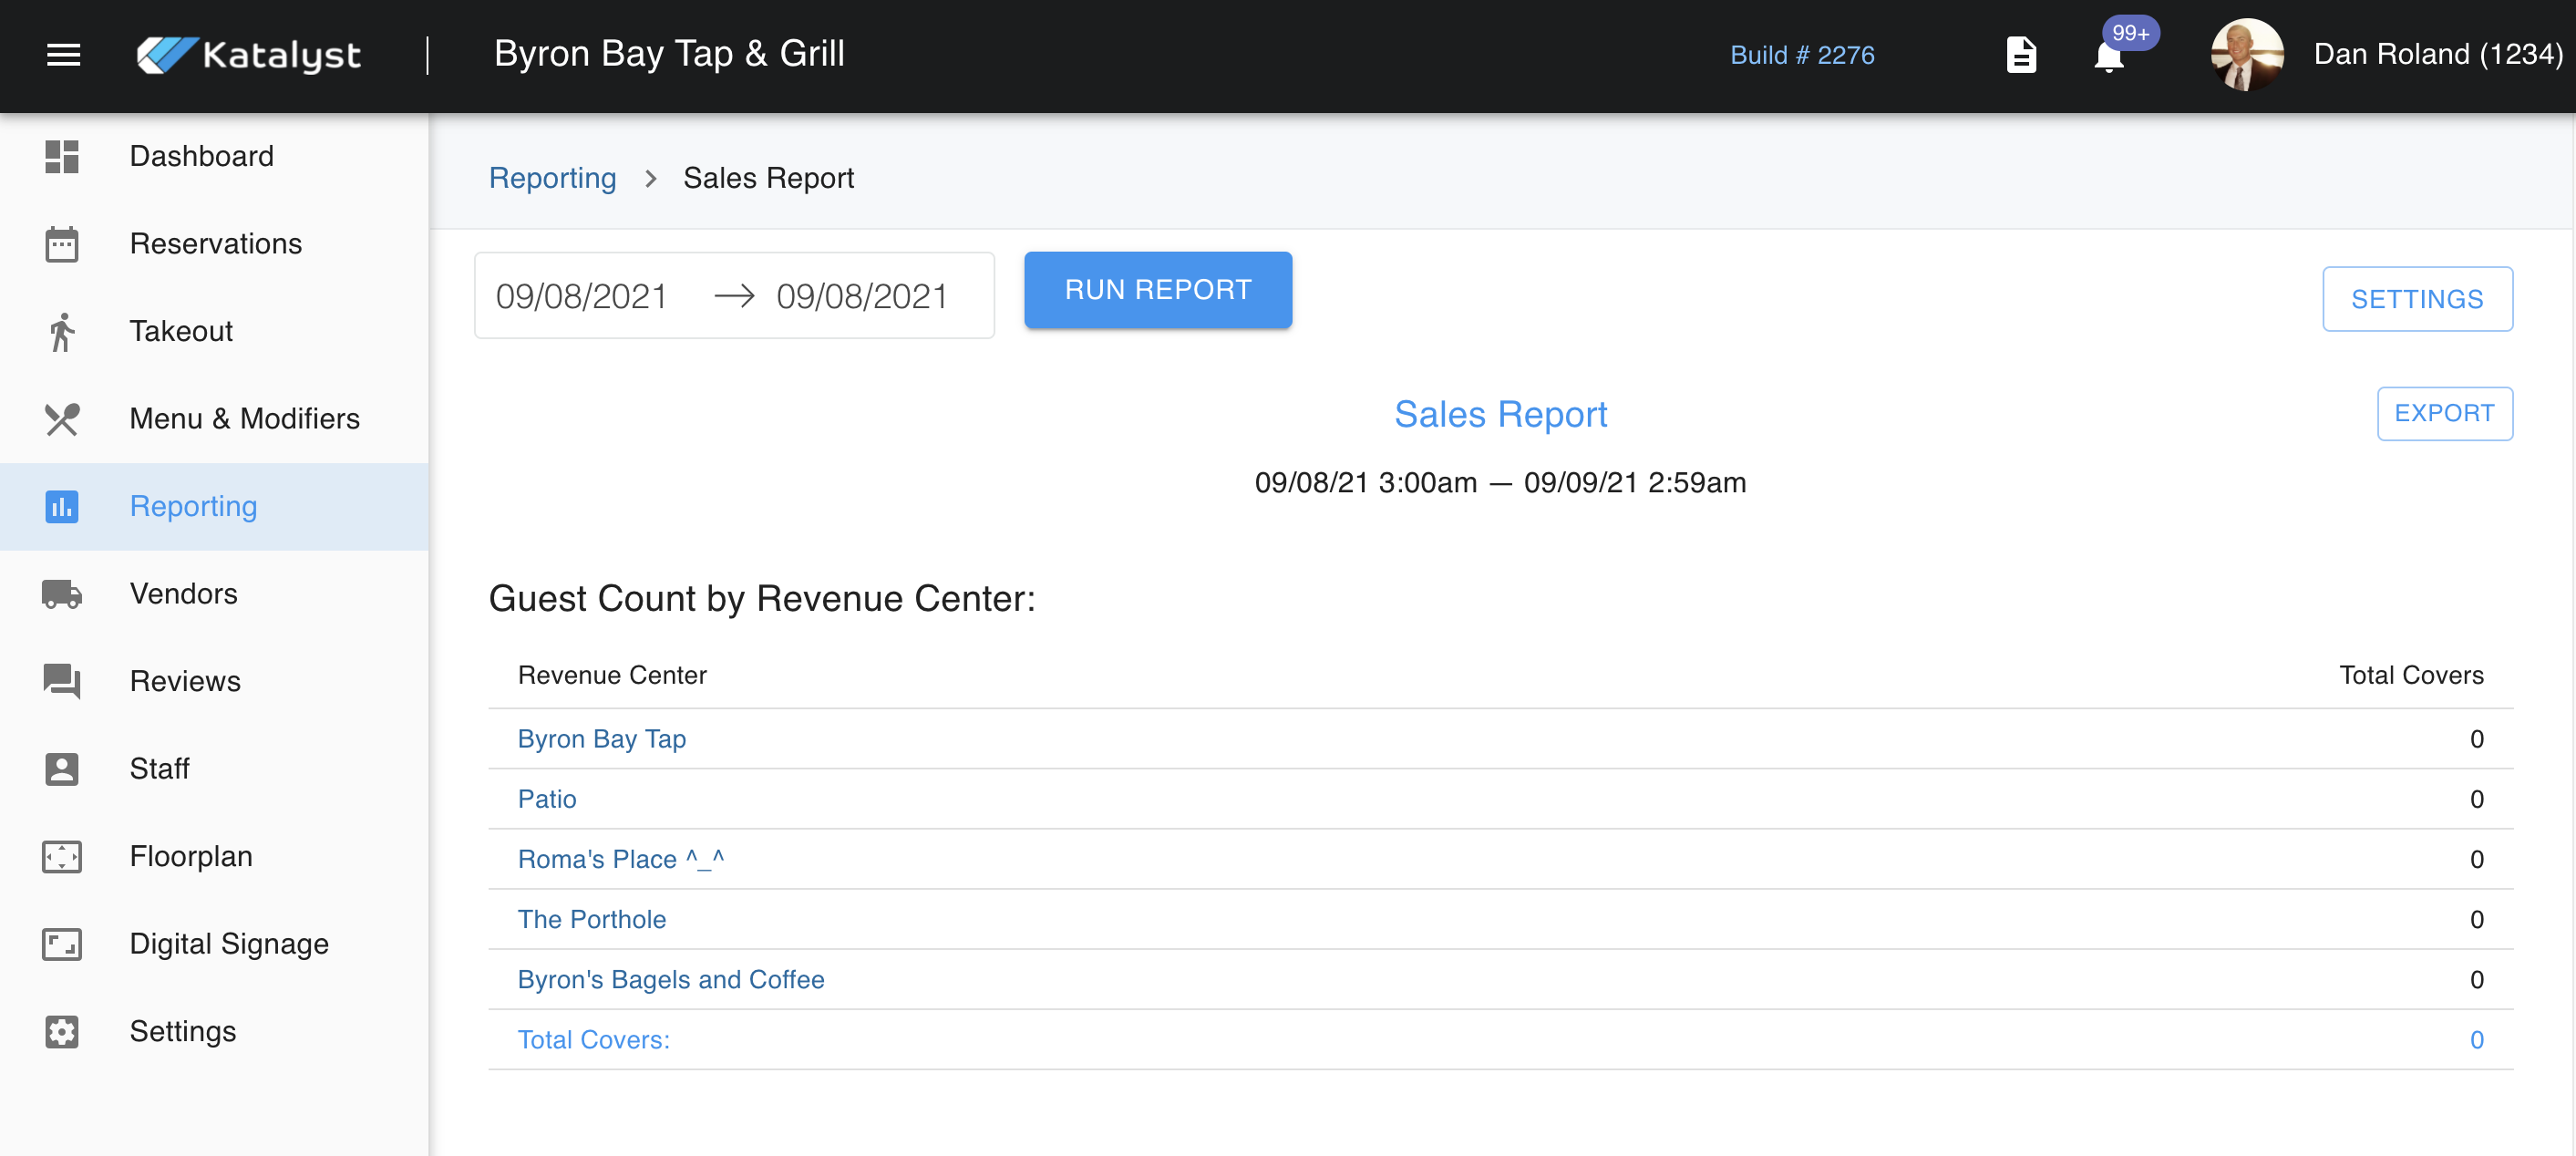Open Menu & Modifiers section
The image size is (2576, 1156).
[244, 419]
